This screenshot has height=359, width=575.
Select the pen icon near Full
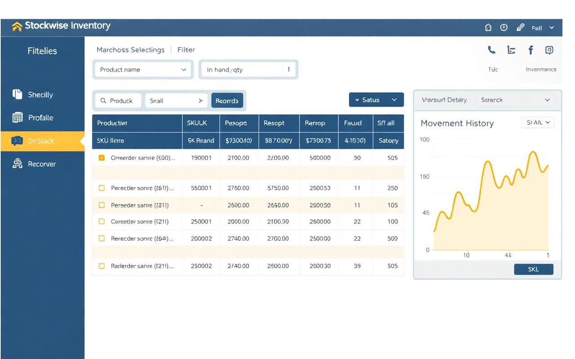[x=520, y=27]
